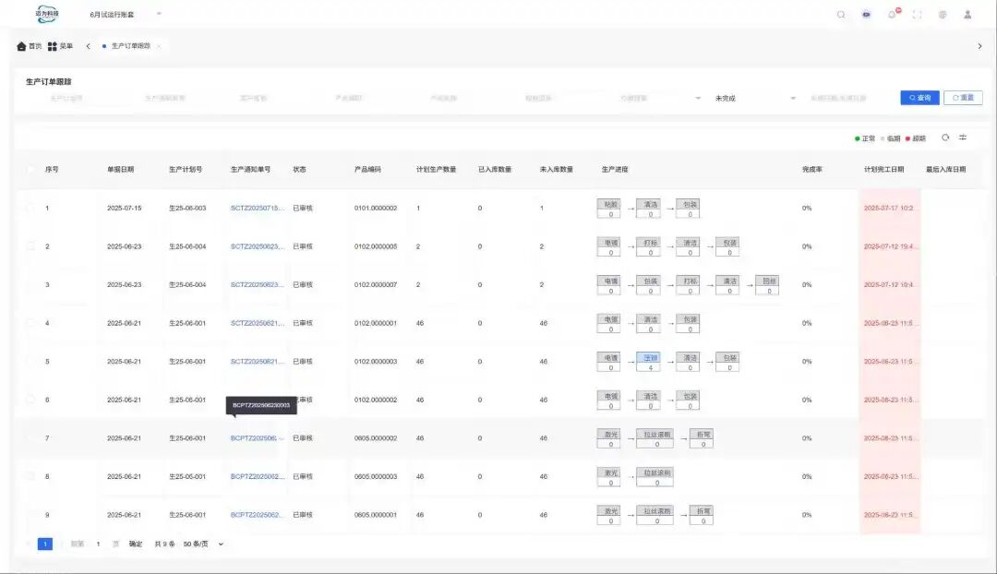
Task: Open the 菜单 grid menu icon
Action: click(53, 46)
